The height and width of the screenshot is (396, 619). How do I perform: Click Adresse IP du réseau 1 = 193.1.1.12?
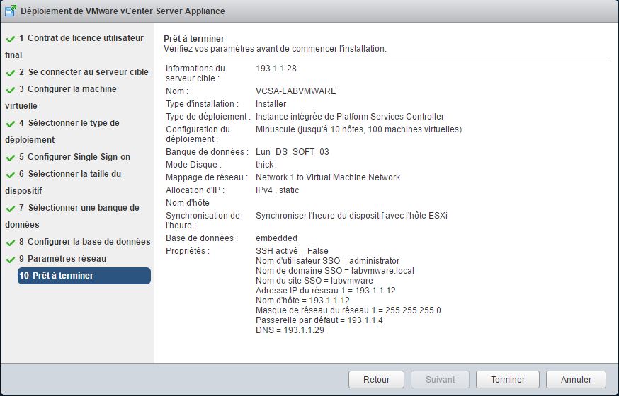point(325,291)
